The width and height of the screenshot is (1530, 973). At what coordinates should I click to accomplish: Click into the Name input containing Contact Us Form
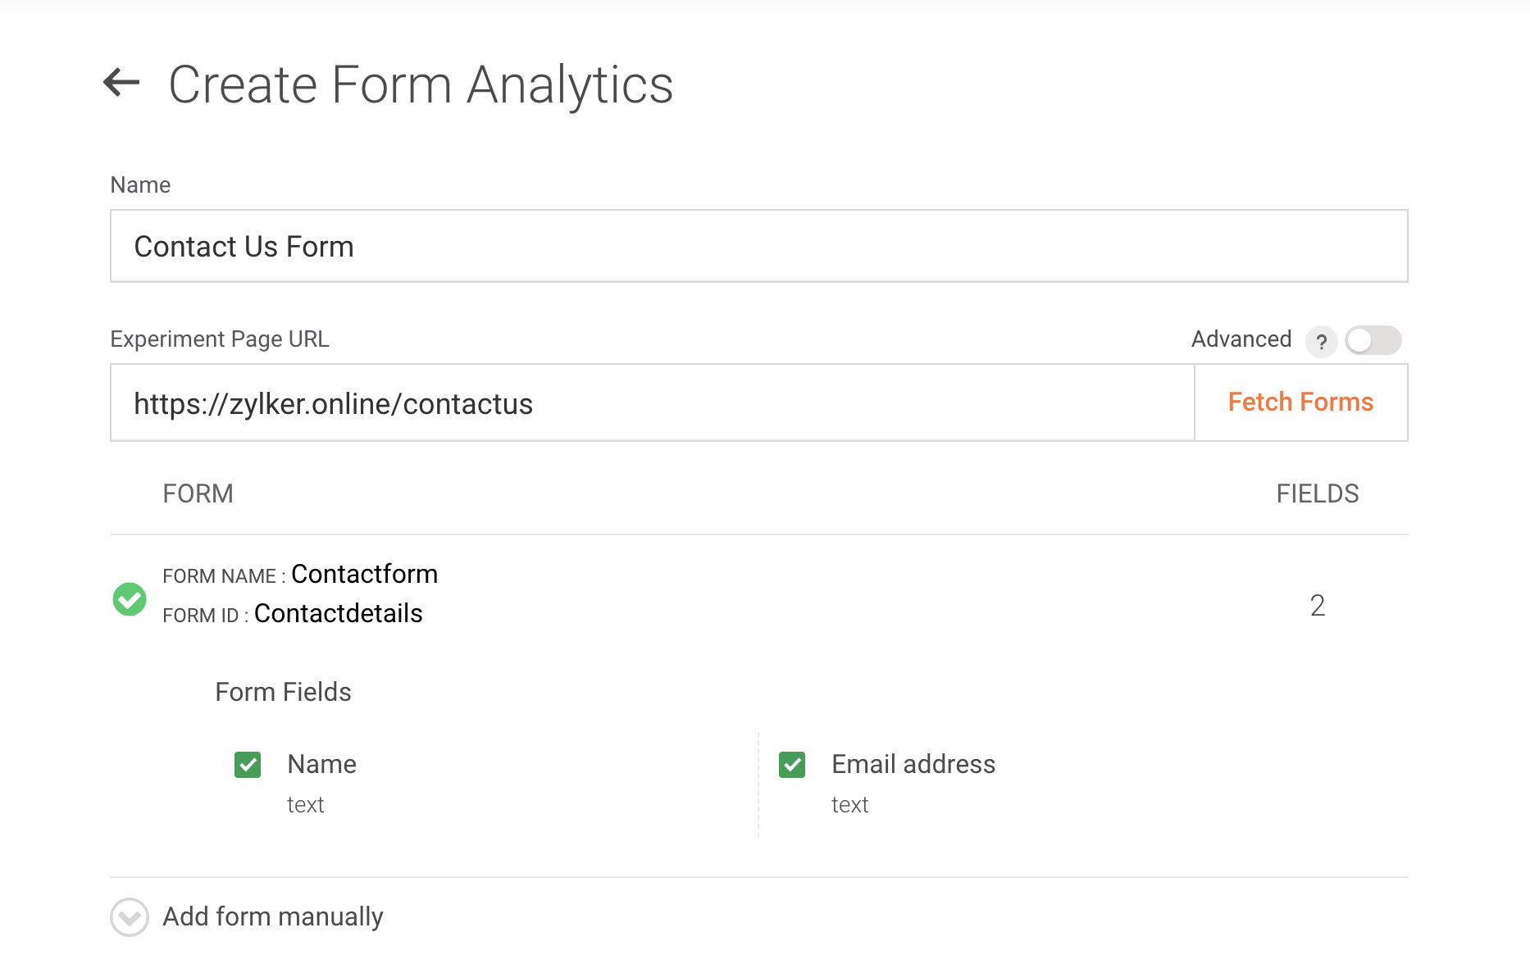758,247
